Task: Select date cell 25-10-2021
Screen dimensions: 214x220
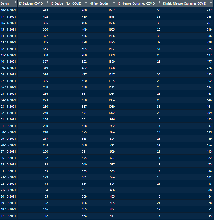Action: point(8,164)
